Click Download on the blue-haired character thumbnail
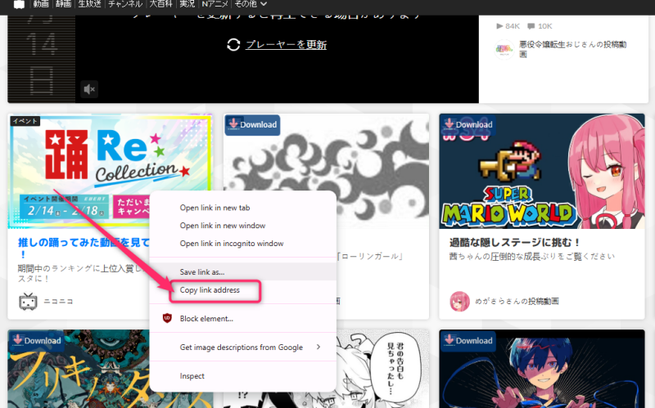The width and height of the screenshot is (655, 408). pyautogui.click(x=468, y=341)
